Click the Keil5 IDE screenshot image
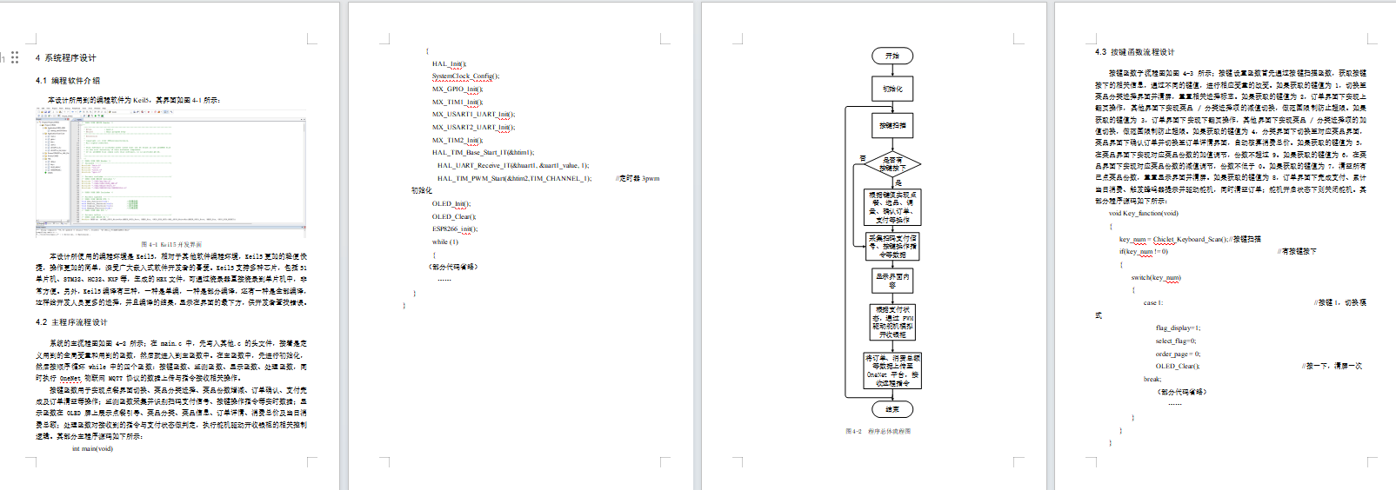Screen dimensions: 1396x490 (x=170, y=173)
